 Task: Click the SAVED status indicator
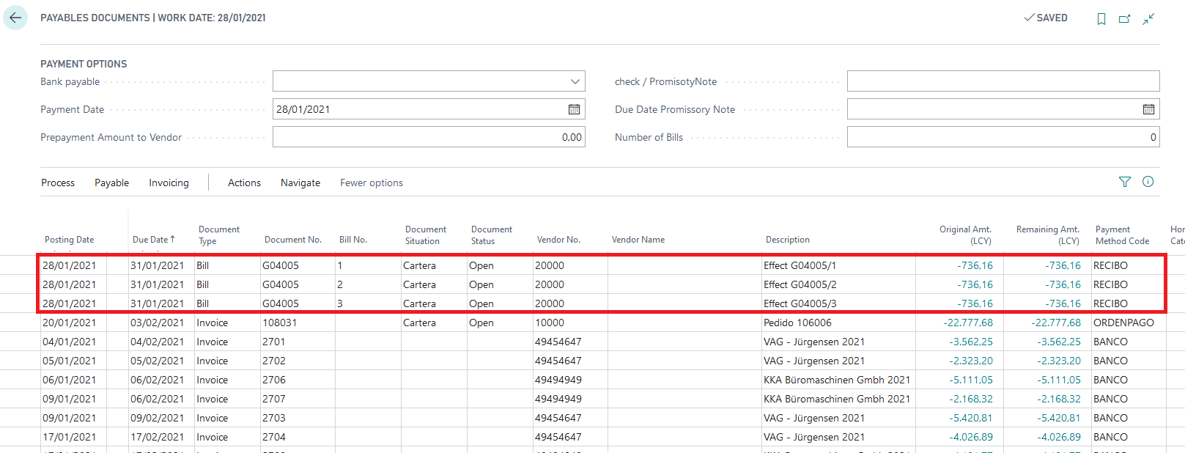click(x=1046, y=18)
